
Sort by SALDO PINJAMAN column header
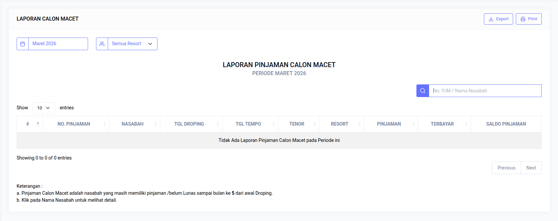point(506,124)
